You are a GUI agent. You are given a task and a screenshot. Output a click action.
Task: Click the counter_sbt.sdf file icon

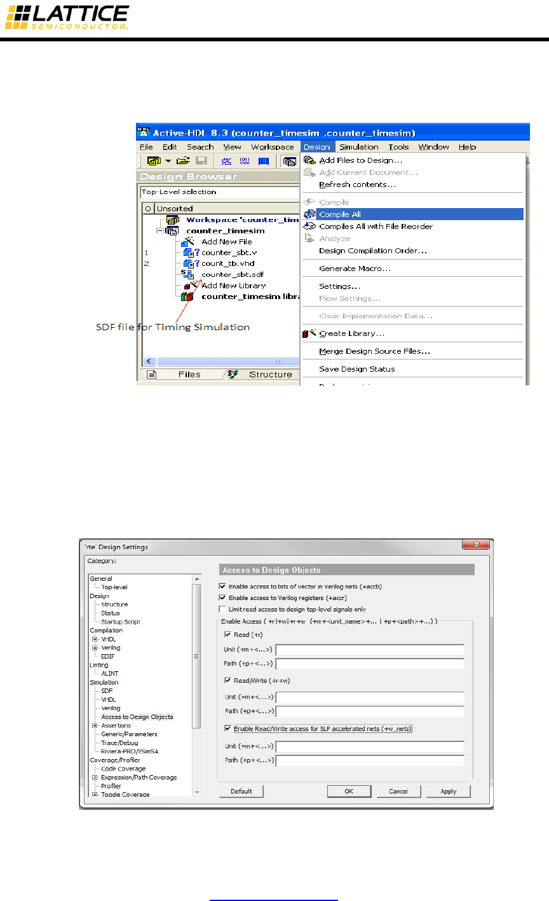(x=187, y=274)
